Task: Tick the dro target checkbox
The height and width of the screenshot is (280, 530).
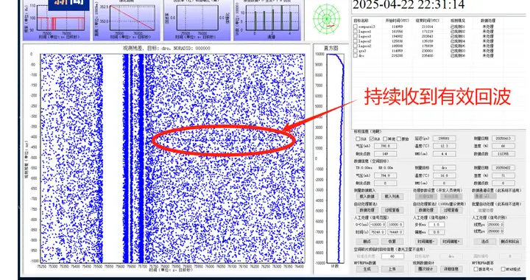Action: (356, 55)
